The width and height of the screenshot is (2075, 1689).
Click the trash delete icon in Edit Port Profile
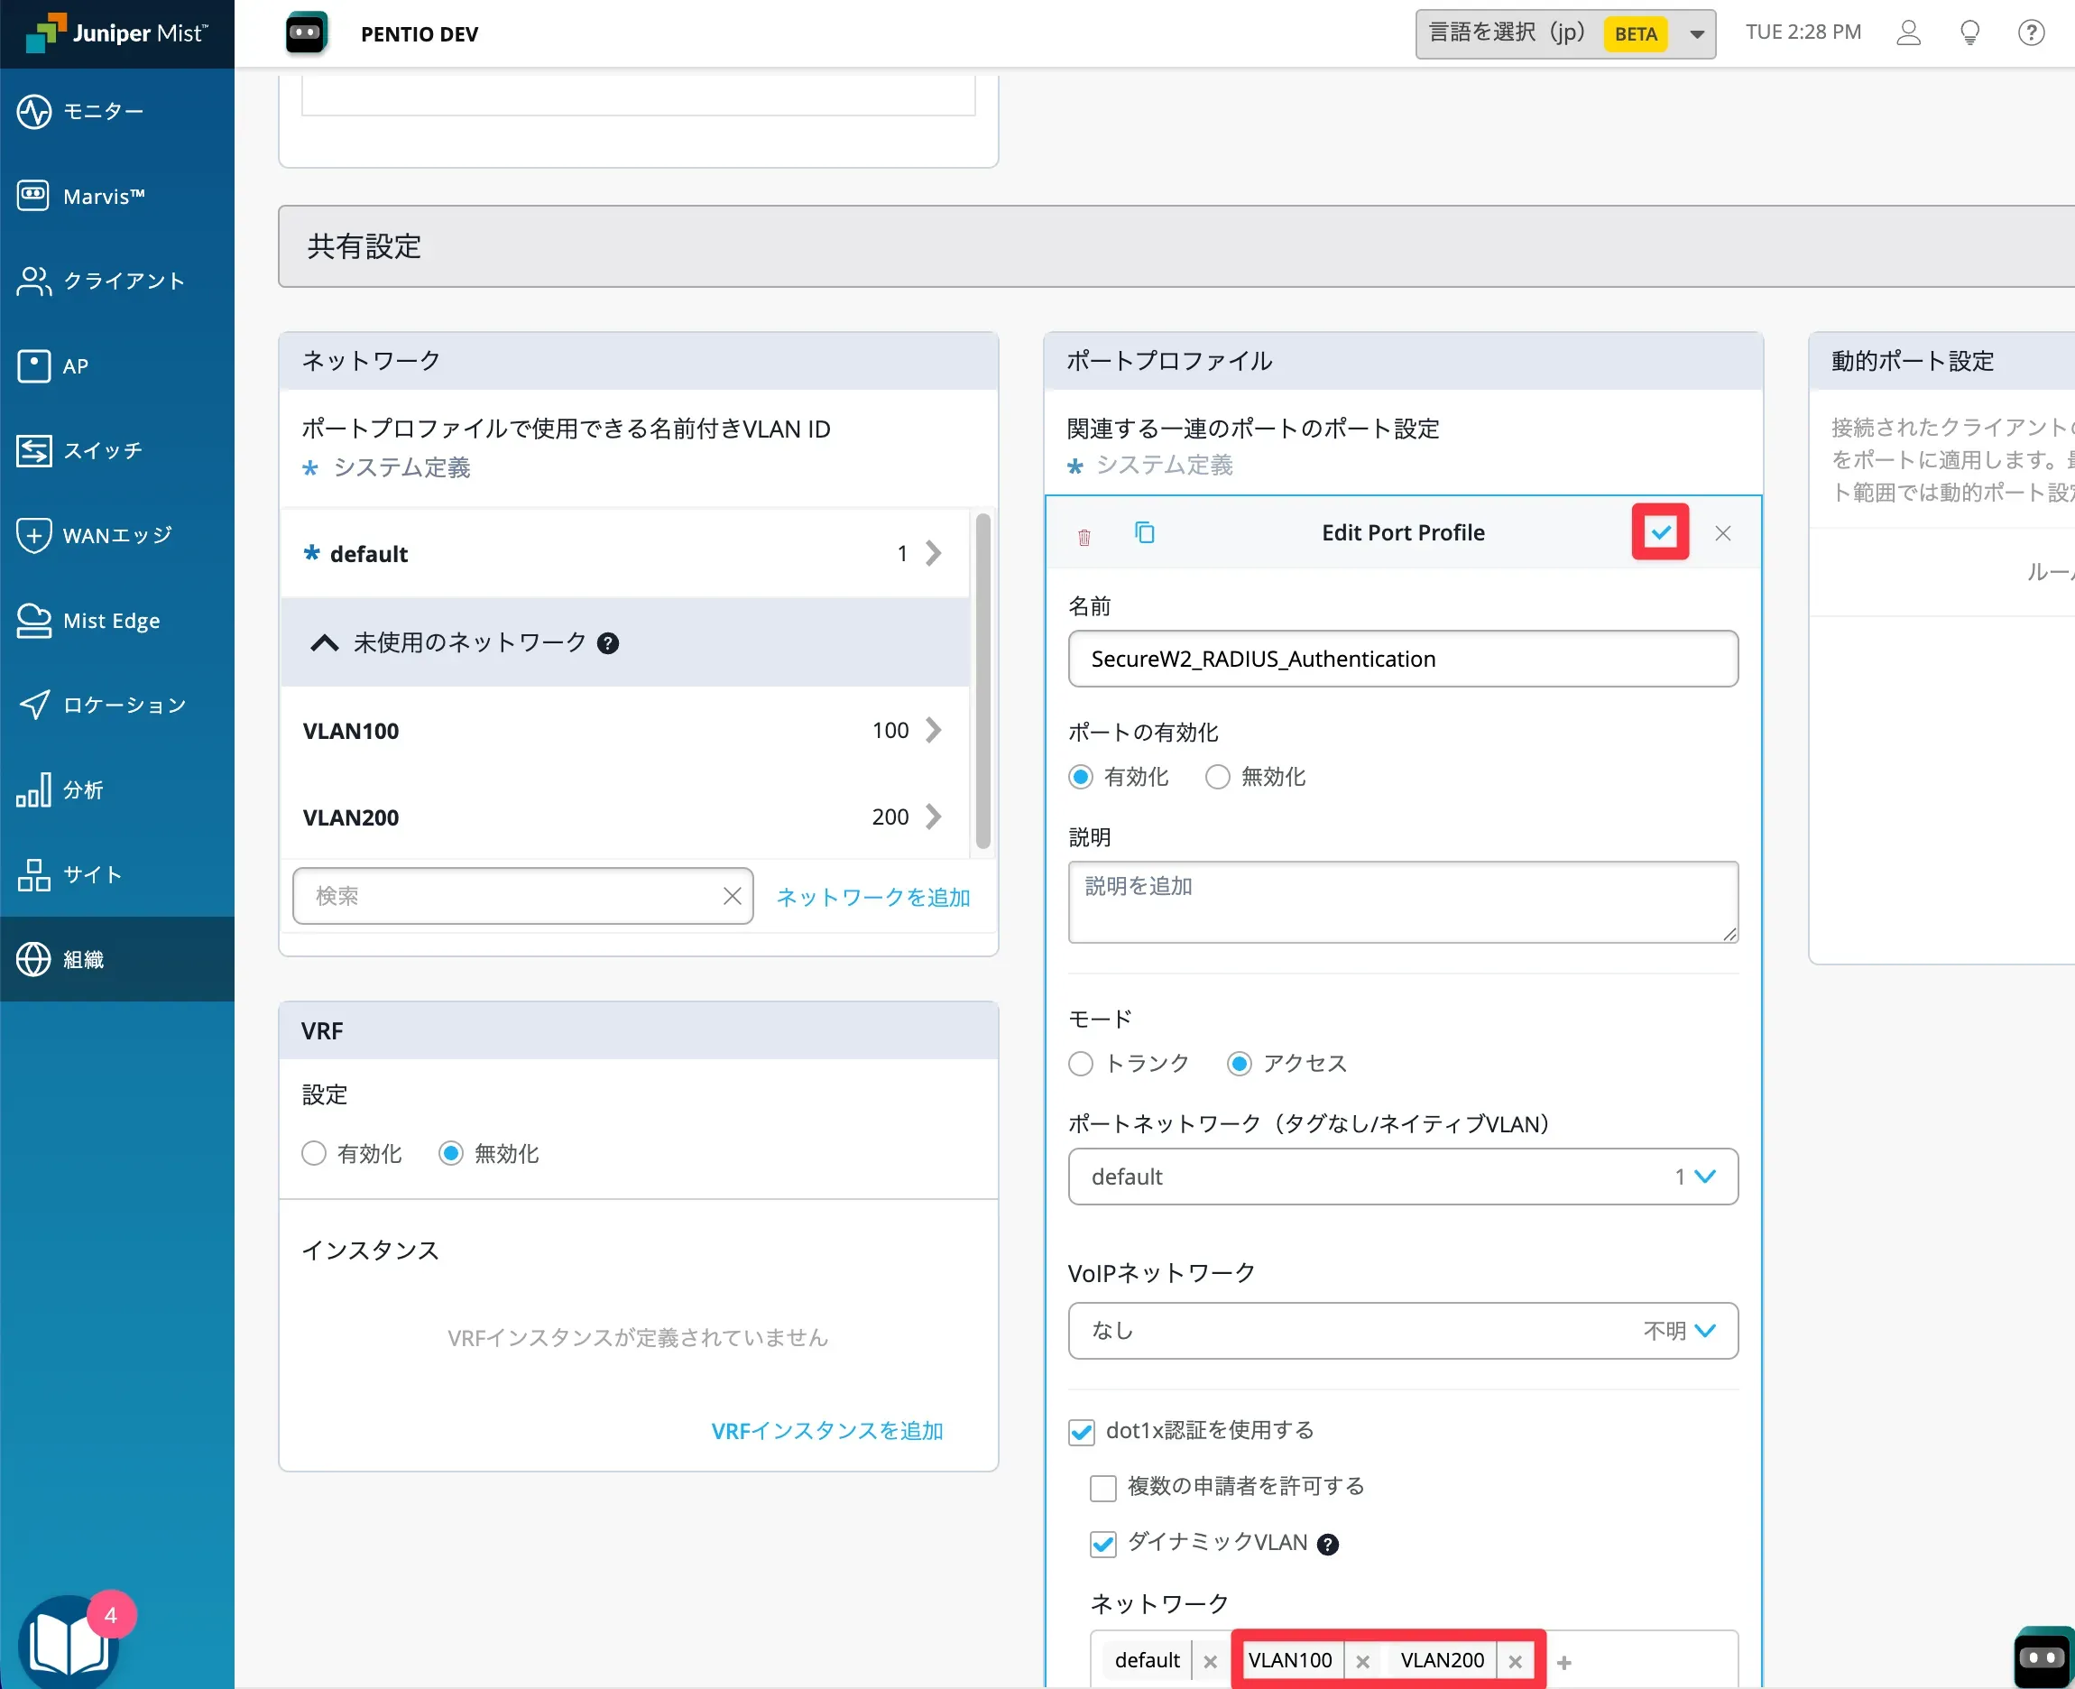[x=1084, y=536]
